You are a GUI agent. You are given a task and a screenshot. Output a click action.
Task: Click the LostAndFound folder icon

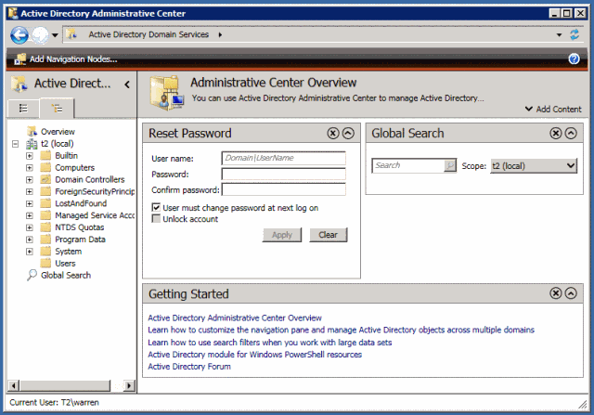[45, 203]
